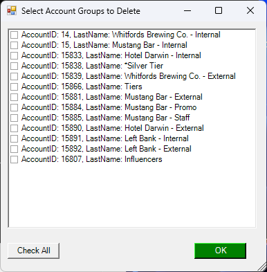Viewport: 267px width, 272px height.
Task: Toggle the Left Bank - Internal checkbox
Action: (14, 138)
